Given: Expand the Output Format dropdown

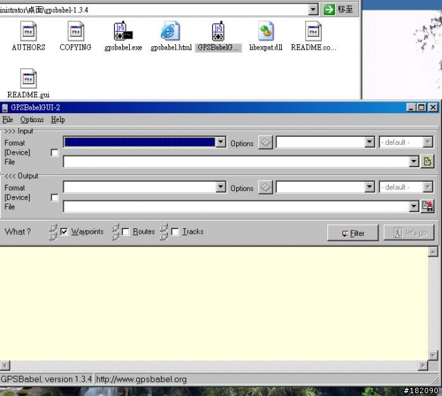Looking at the screenshot, I should [x=221, y=187].
